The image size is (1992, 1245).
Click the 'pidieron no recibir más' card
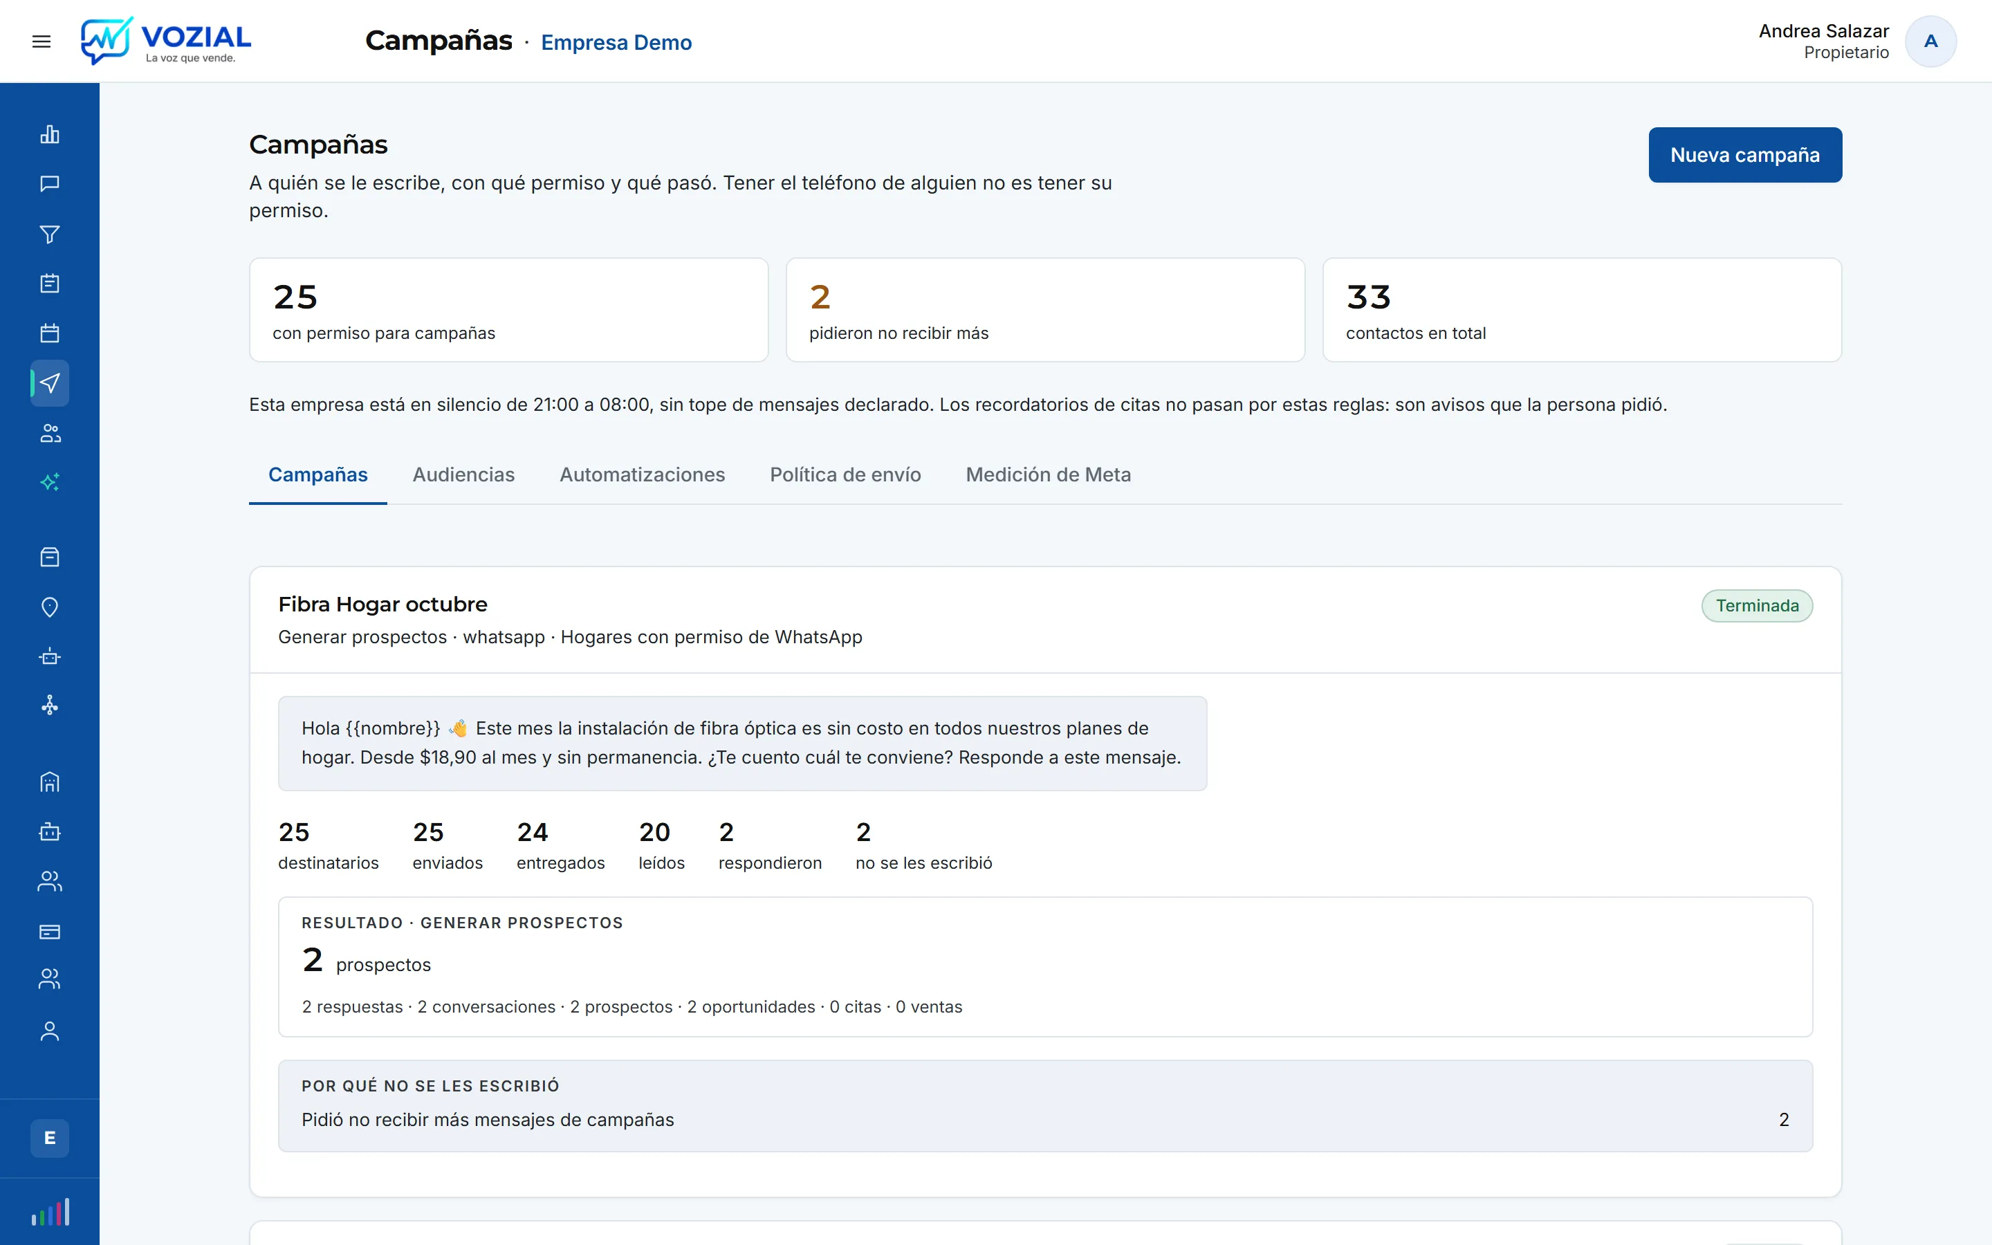point(1045,311)
